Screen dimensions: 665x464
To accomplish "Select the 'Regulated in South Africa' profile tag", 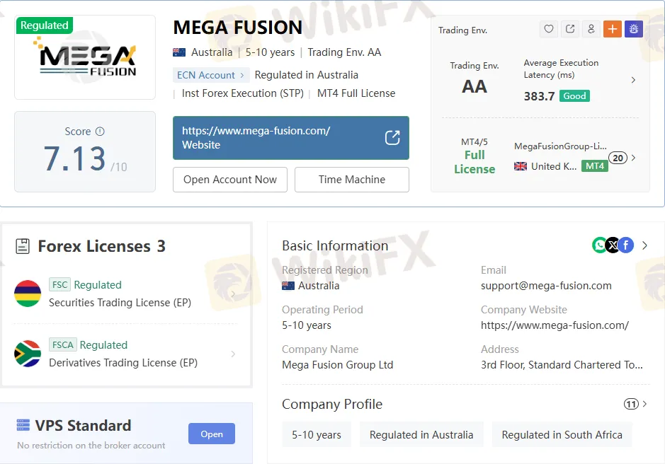I will pos(562,435).
